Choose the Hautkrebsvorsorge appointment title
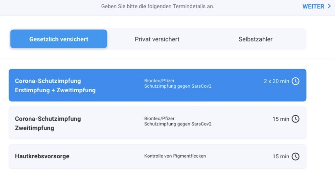 point(42,156)
